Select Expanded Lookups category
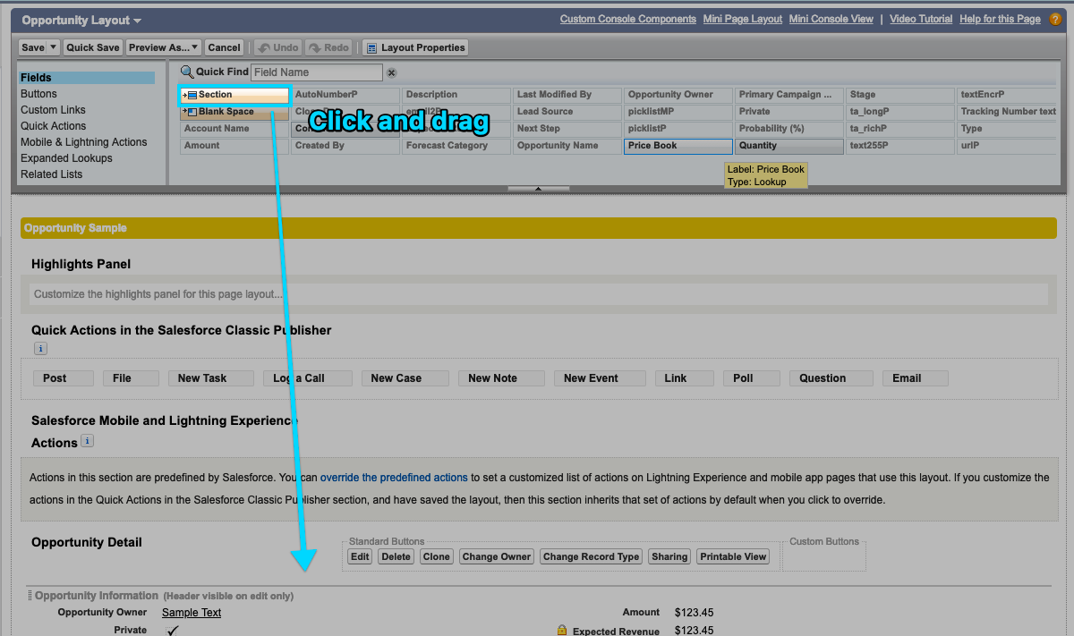Viewport: 1074px width, 636px height. [66, 158]
